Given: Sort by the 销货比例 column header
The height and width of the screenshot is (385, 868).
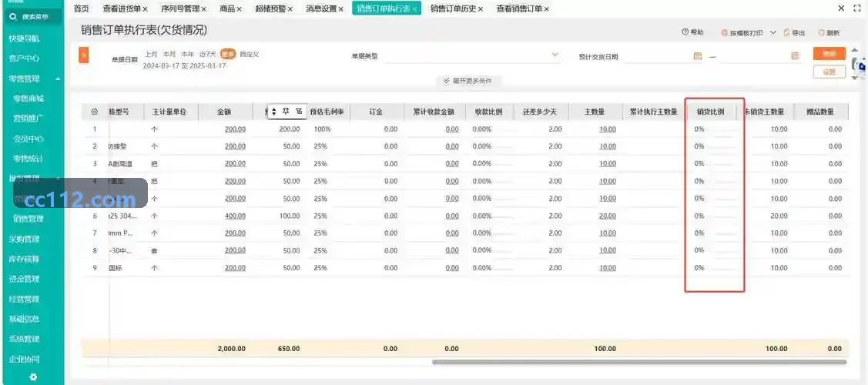Looking at the screenshot, I should click(711, 112).
